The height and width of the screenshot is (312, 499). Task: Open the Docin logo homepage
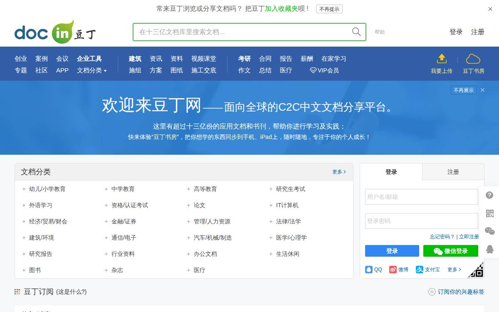[55, 32]
